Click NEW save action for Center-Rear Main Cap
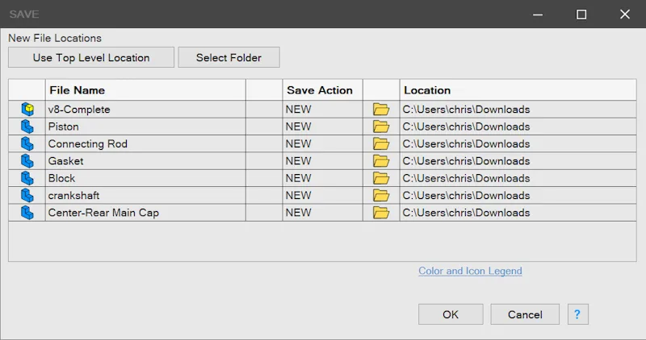 (x=322, y=213)
